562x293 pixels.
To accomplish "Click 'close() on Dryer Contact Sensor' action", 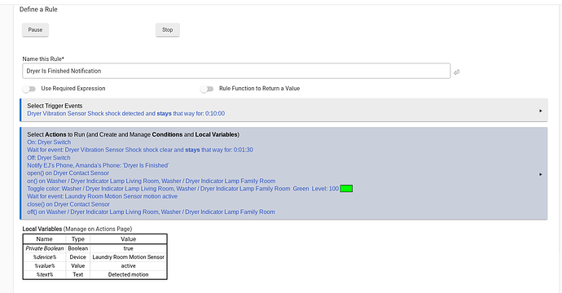I will (68, 204).
